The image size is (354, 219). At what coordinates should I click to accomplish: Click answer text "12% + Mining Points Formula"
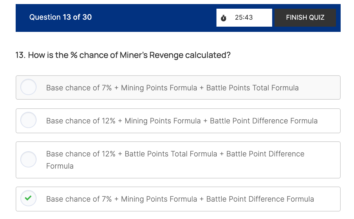182,121
